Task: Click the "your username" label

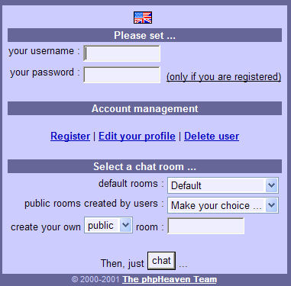Action: (x=41, y=51)
